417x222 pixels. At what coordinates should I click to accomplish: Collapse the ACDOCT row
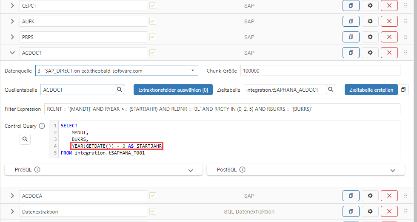coord(12,53)
